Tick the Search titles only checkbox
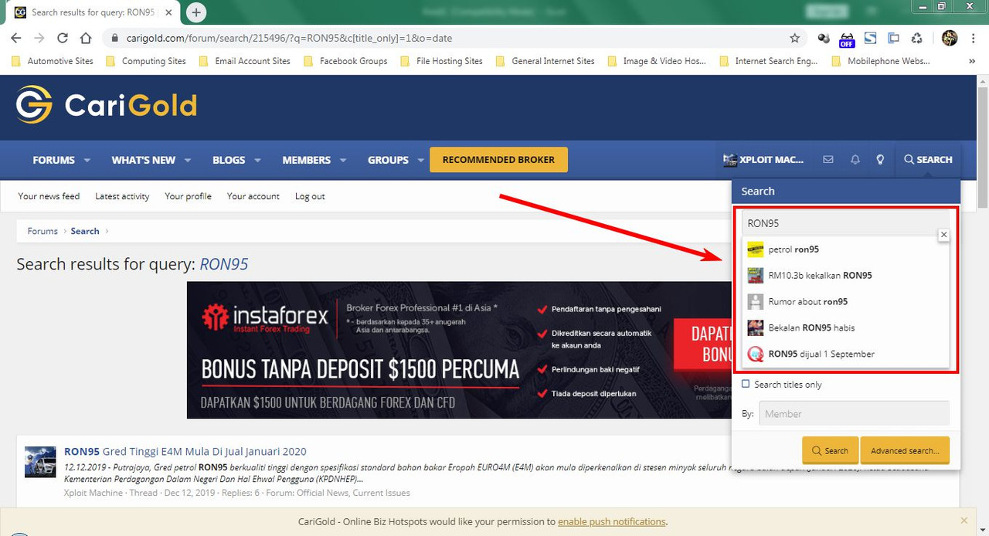Image resolution: width=989 pixels, height=536 pixels. click(x=746, y=384)
